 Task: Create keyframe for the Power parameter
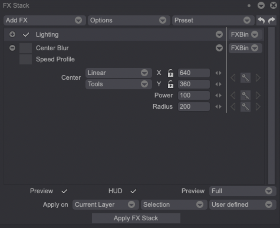[245, 96]
